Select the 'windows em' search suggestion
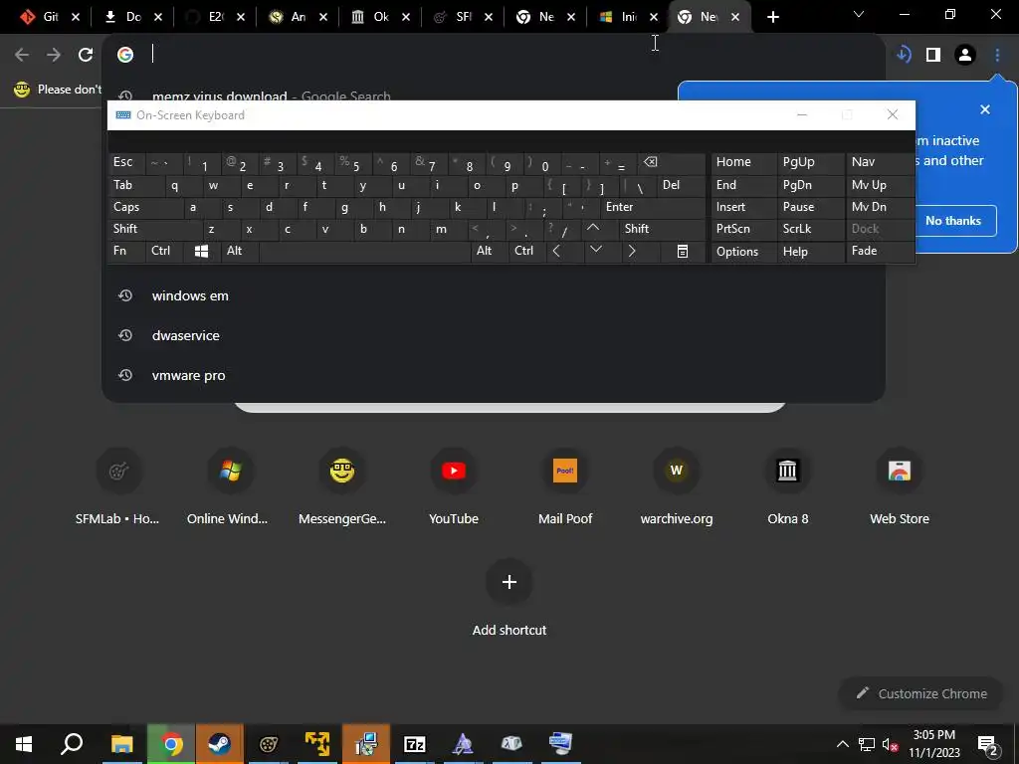 tap(494, 296)
